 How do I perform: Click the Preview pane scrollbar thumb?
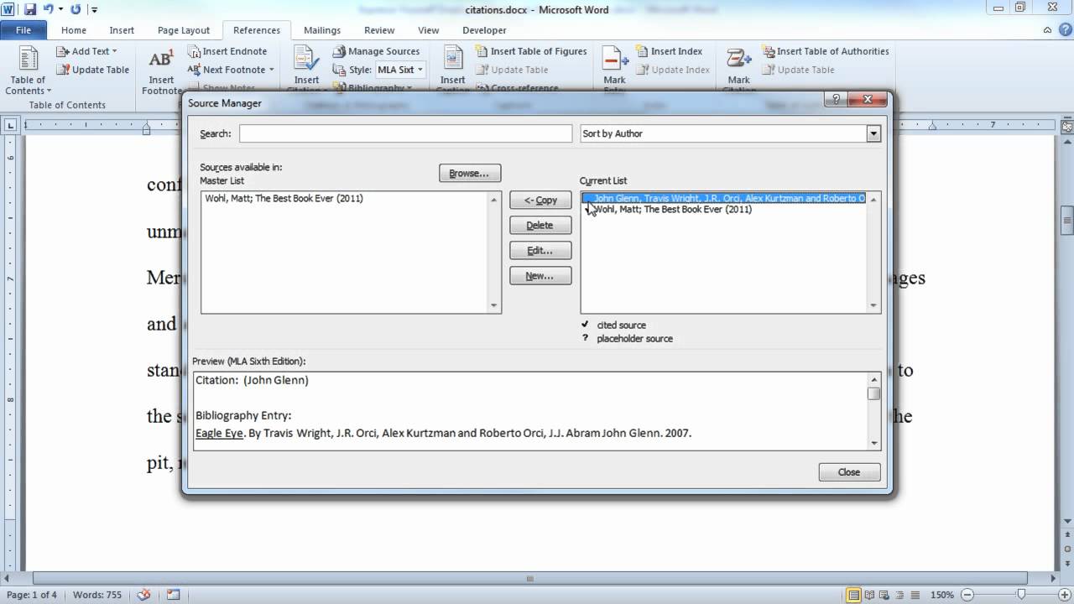873,393
